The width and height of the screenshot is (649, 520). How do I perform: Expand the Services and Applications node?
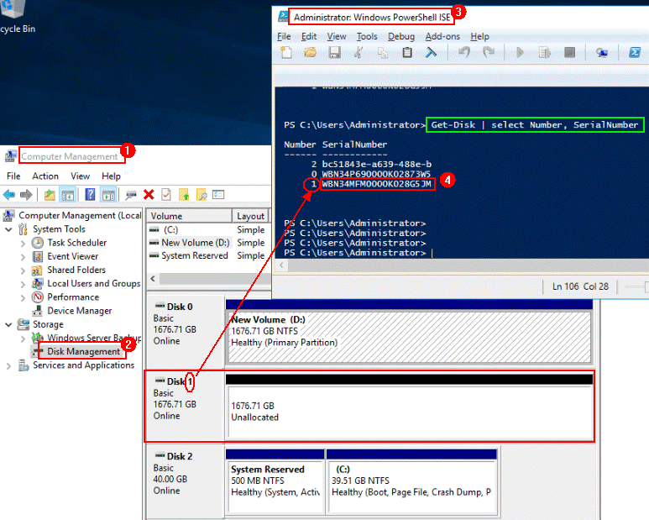click(8, 366)
